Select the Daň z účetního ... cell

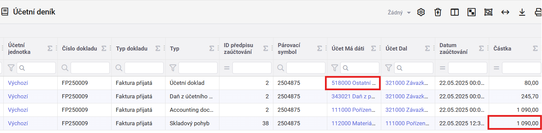(192, 96)
